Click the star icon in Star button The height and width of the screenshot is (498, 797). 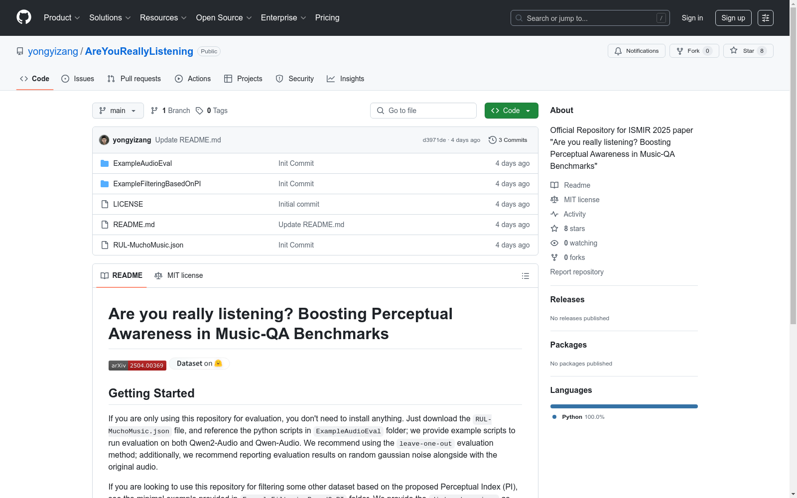(734, 50)
